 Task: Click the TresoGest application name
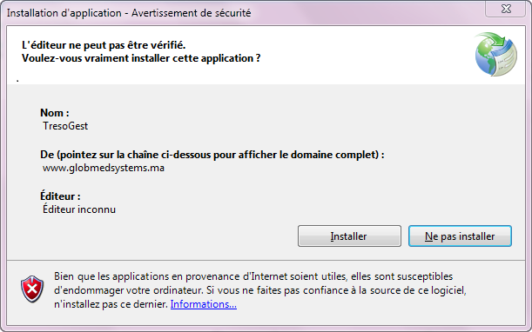[x=65, y=126]
